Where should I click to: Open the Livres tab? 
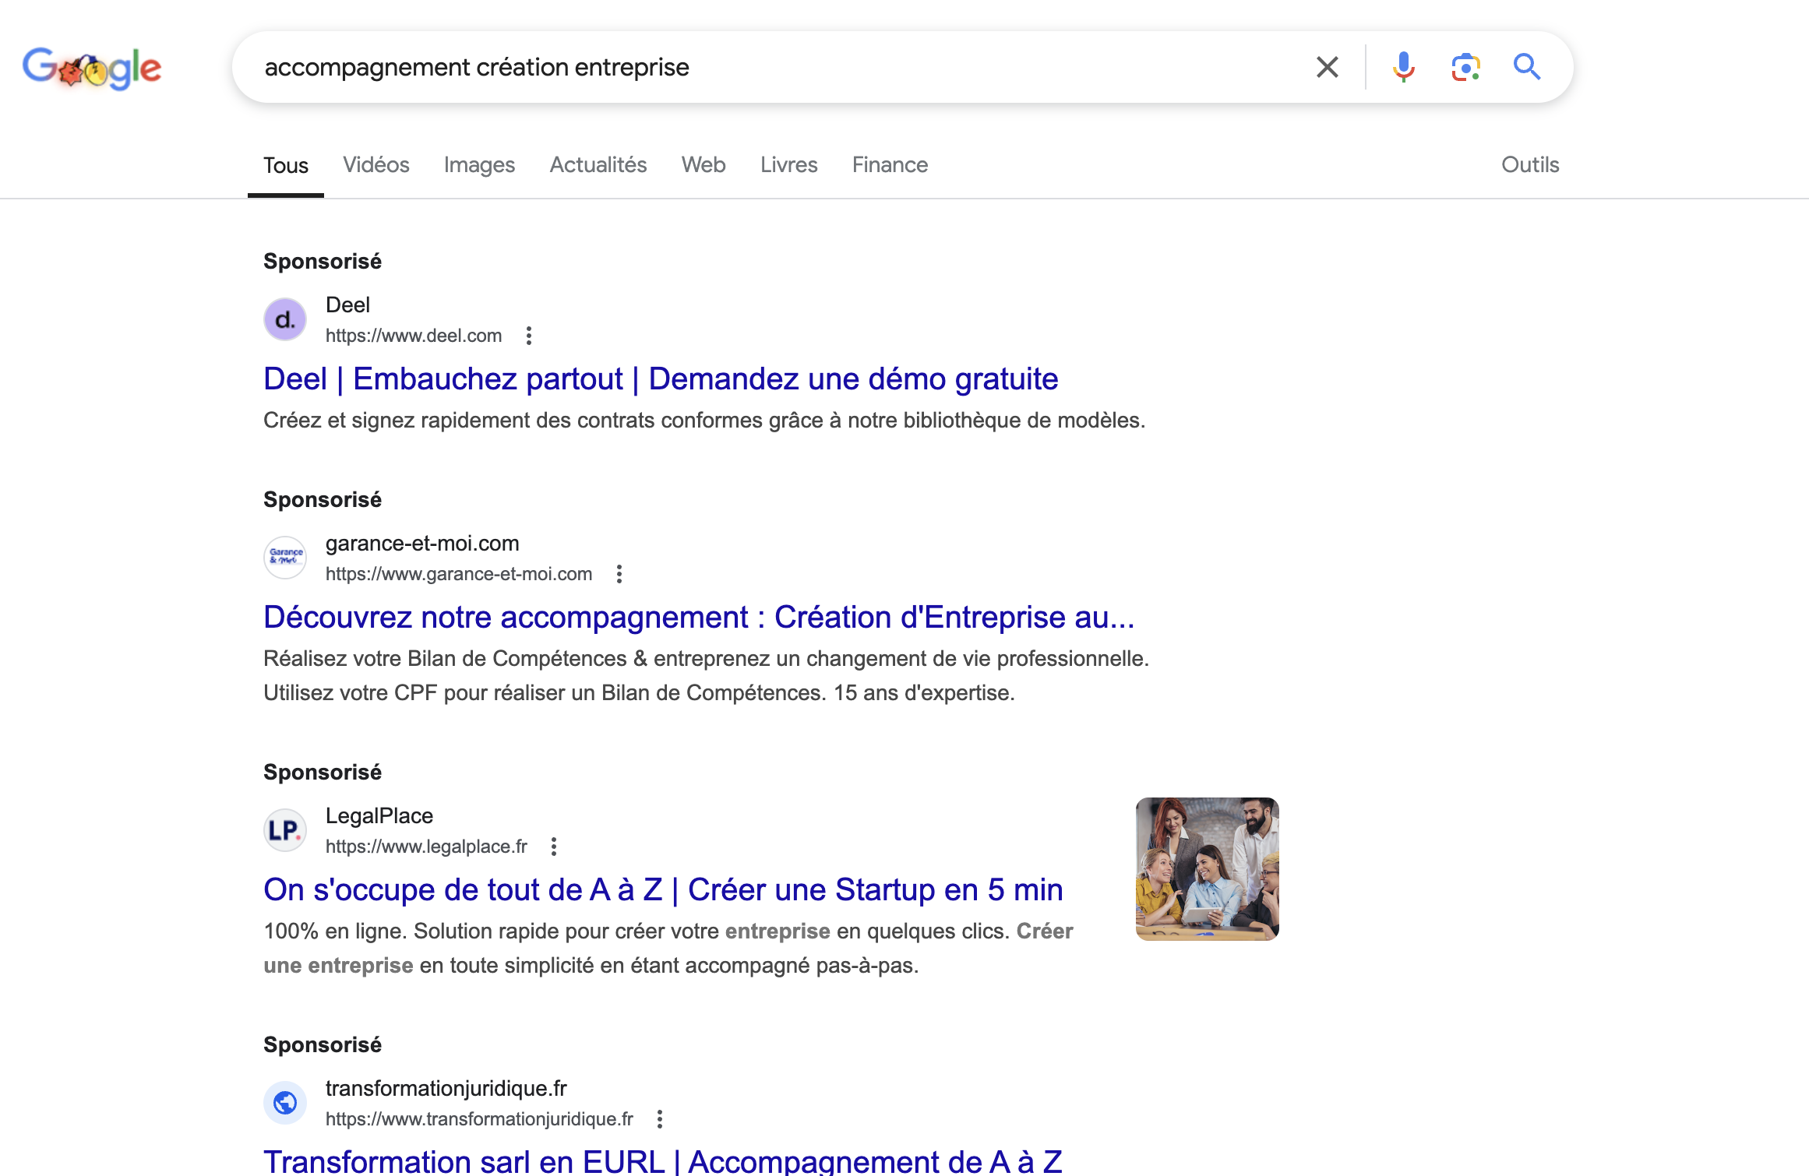tap(789, 165)
